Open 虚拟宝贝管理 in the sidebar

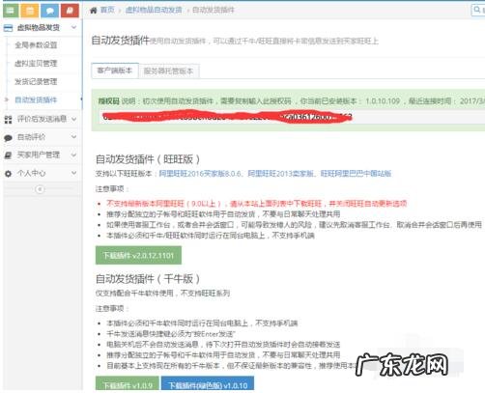[x=36, y=64]
